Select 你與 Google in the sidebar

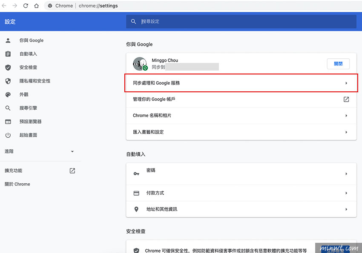(32, 40)
